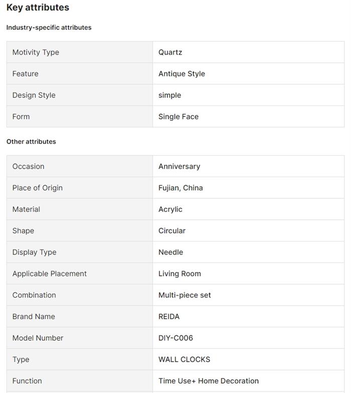Select the Needle display type value
This screenshot has height=393, width=351.
(x=170, y=252)
